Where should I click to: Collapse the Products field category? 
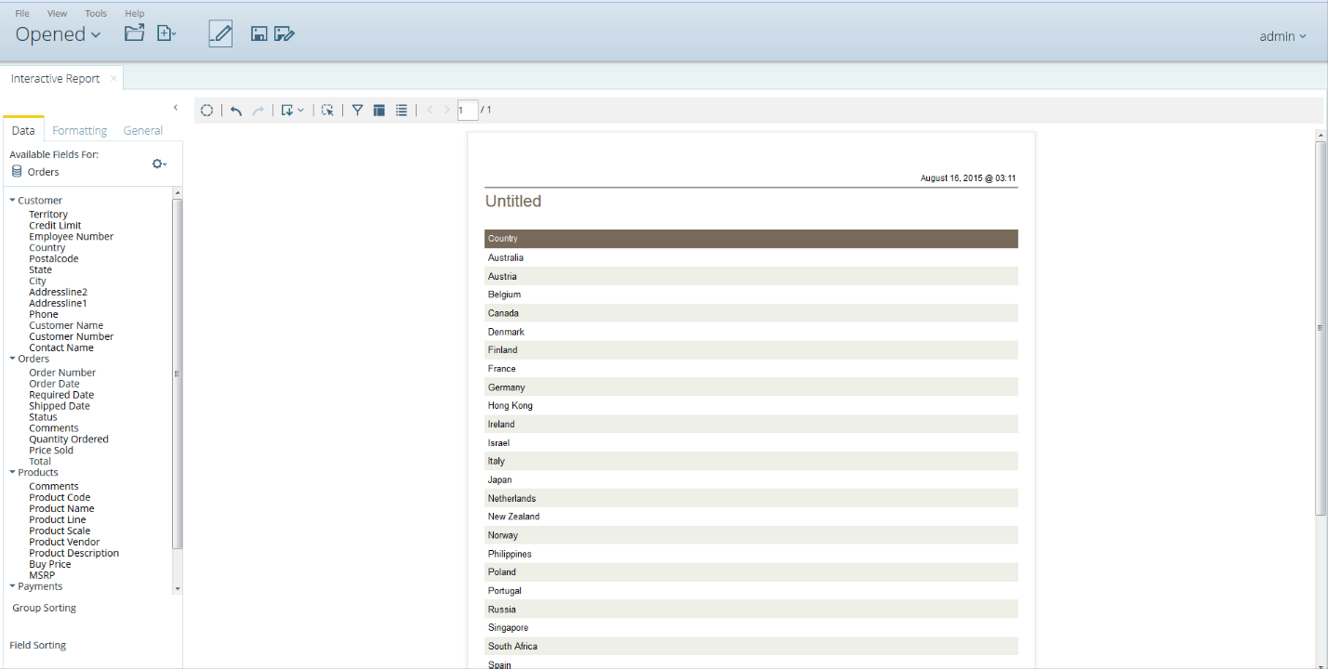coord(13,472)
